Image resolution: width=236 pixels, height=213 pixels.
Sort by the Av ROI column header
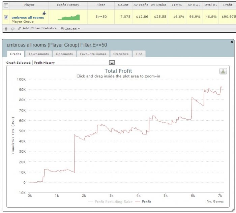194,5
